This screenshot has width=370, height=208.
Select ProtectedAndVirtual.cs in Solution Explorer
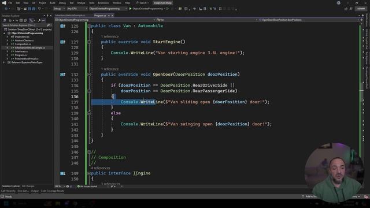click(x=27, y=59)
